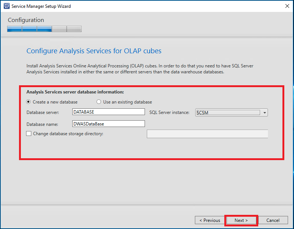Click the Configuration step heading
The image size is (294, 229).
26,20
